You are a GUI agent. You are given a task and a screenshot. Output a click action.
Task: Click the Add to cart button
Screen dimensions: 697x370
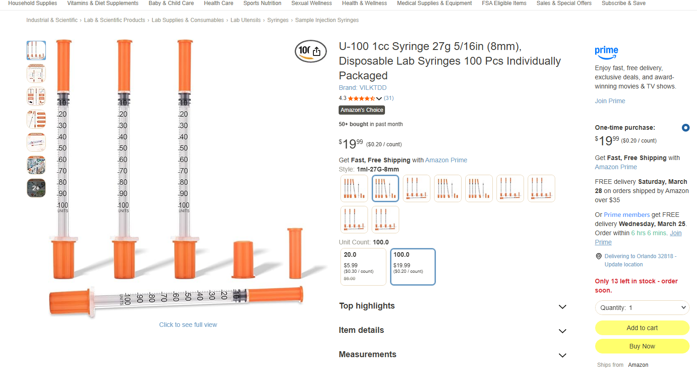pyautogui.click(x=642, y=328)
